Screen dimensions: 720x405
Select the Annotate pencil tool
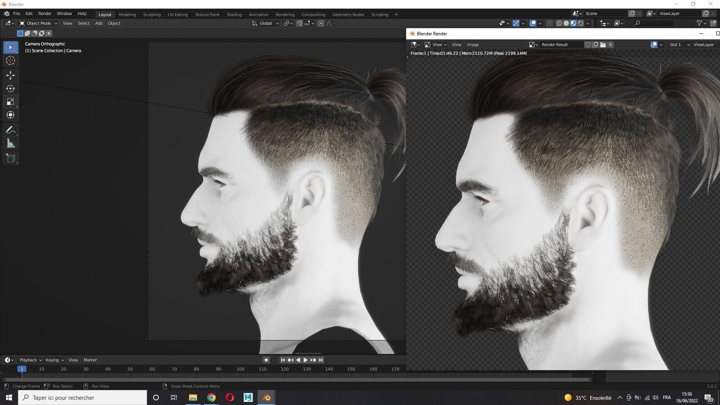coord(10,130)
